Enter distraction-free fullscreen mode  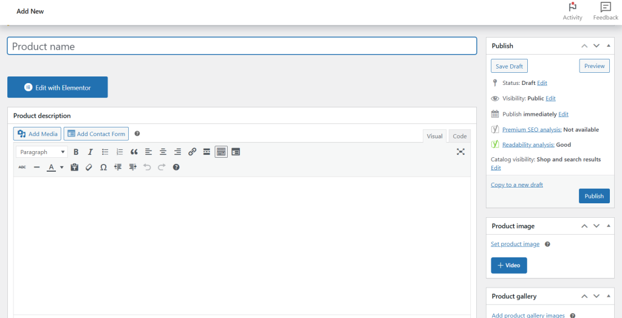point(460,152)
